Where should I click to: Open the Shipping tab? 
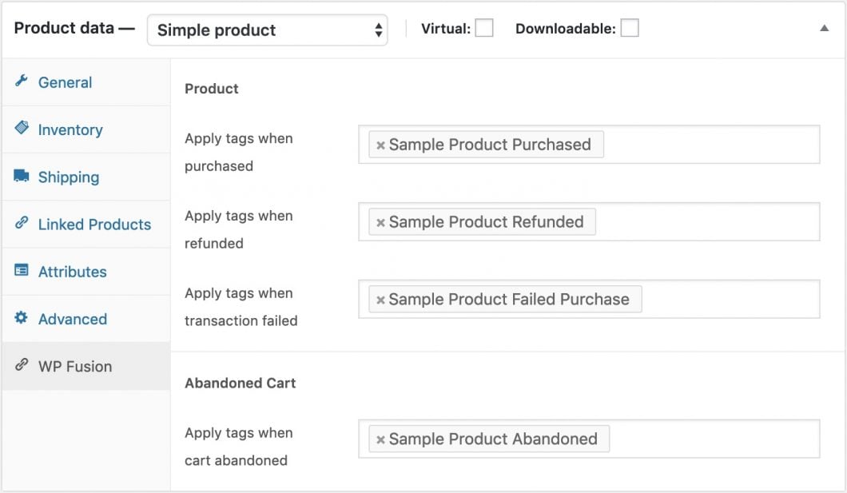coord(69,177)
